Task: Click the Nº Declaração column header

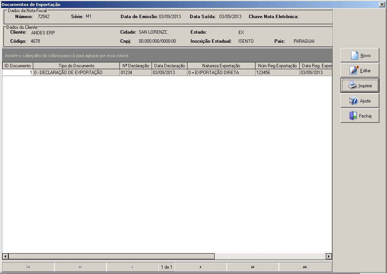Action: (x=136, y=66)
